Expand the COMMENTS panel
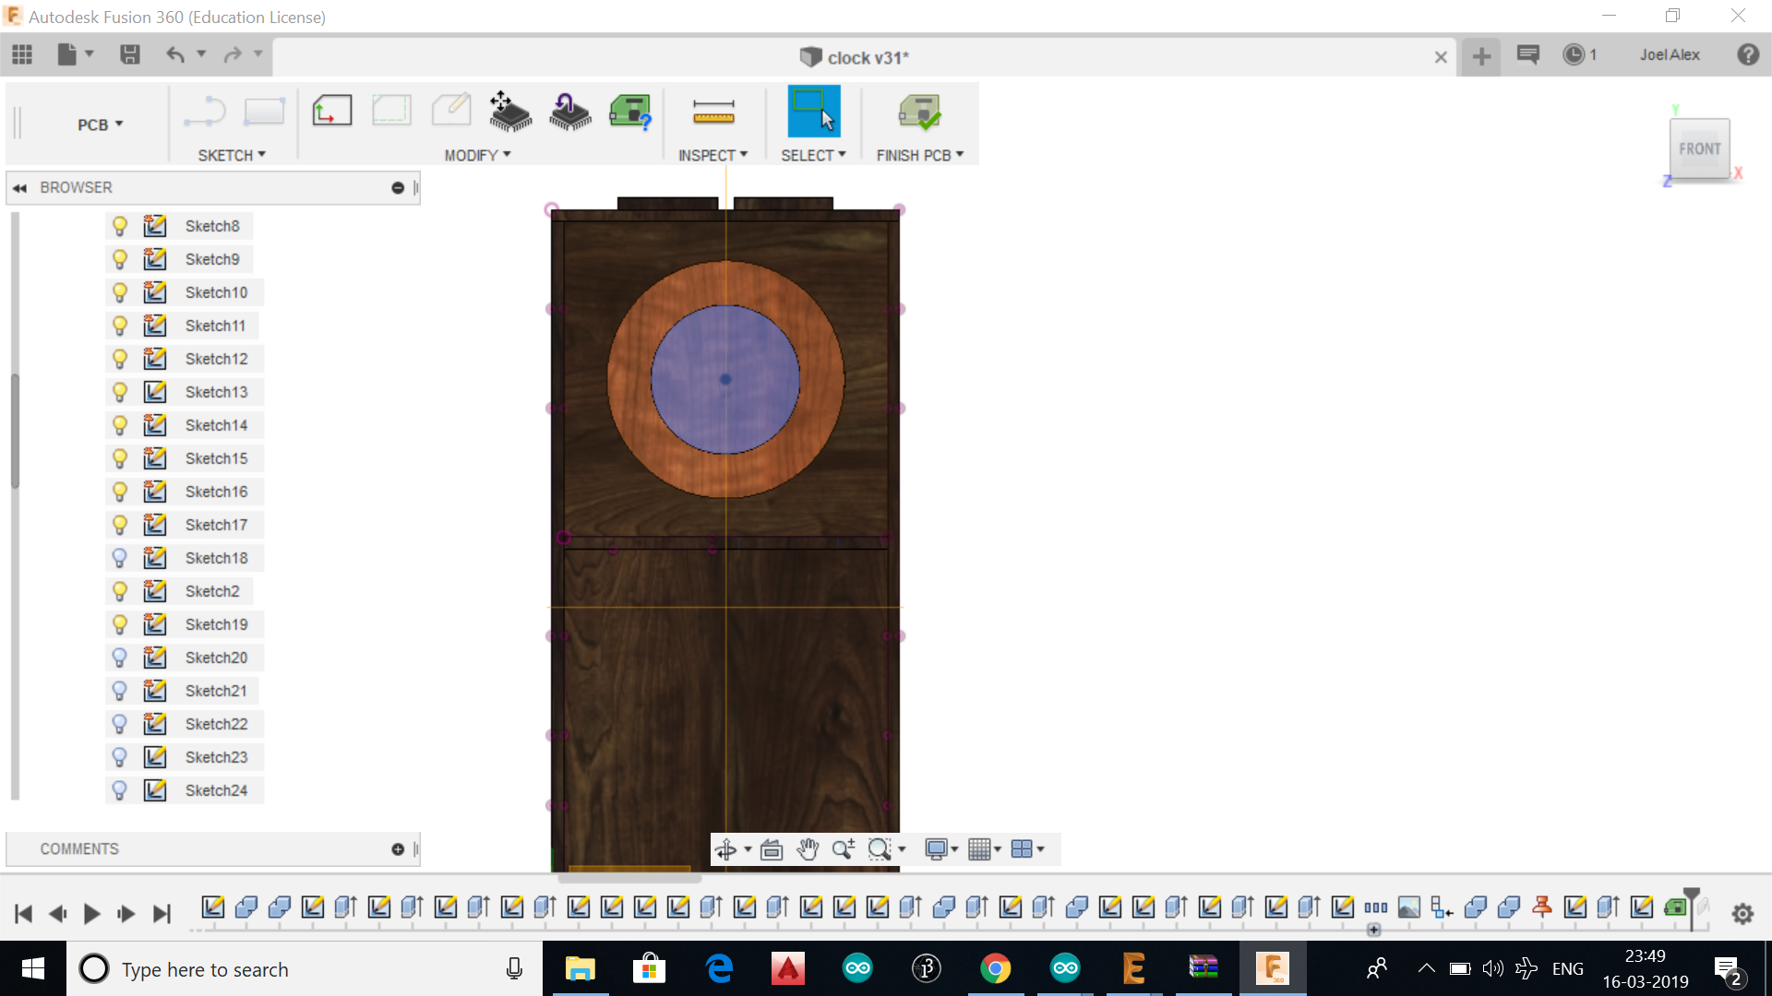The image size is (1772, 996). click(x=398, y=849)
